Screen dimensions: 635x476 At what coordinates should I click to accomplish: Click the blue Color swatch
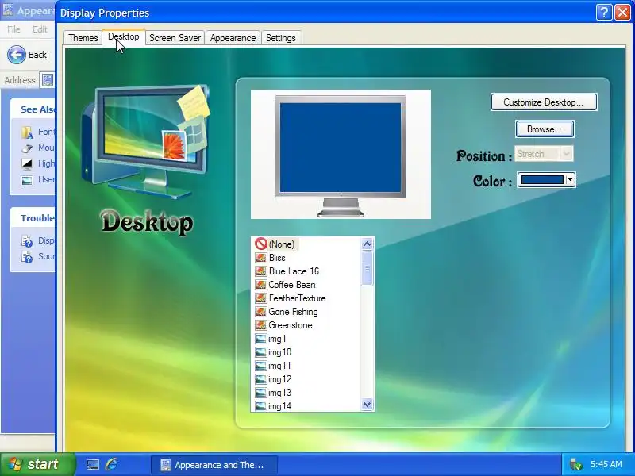(x=542, y=180)
